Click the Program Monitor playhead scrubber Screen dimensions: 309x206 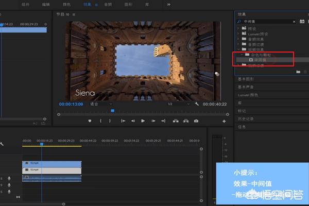112,110
